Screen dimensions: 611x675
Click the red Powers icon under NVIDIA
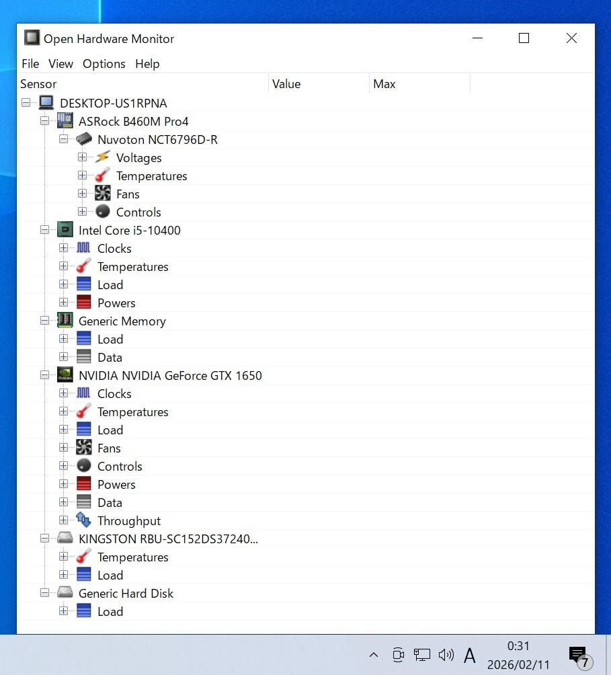[84, 484]
